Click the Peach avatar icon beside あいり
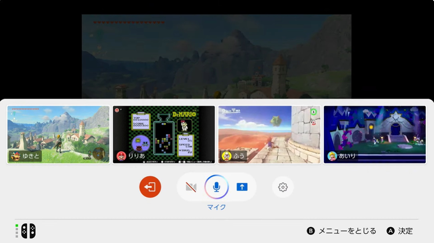Image resolution: width=434 pixels, height=243 pixels. [332, 156]
